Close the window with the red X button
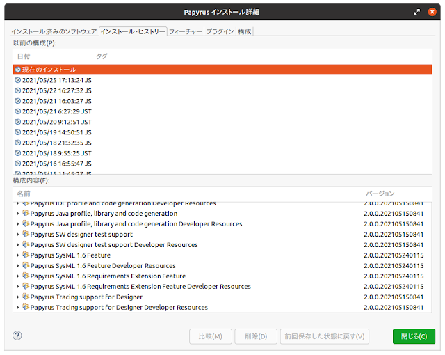The image size is (445, 355). 432,12
